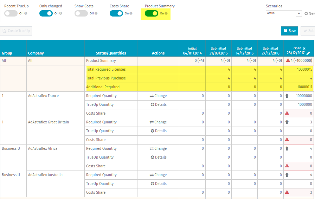Click Change for AdAstraflex Australia

(x=158, y=175)
